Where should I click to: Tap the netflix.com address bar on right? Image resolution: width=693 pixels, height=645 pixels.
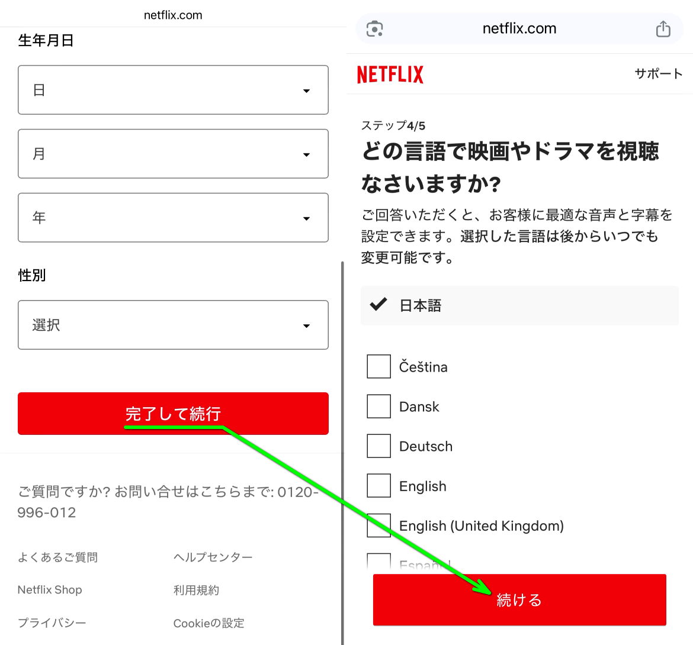coord(519,29)
